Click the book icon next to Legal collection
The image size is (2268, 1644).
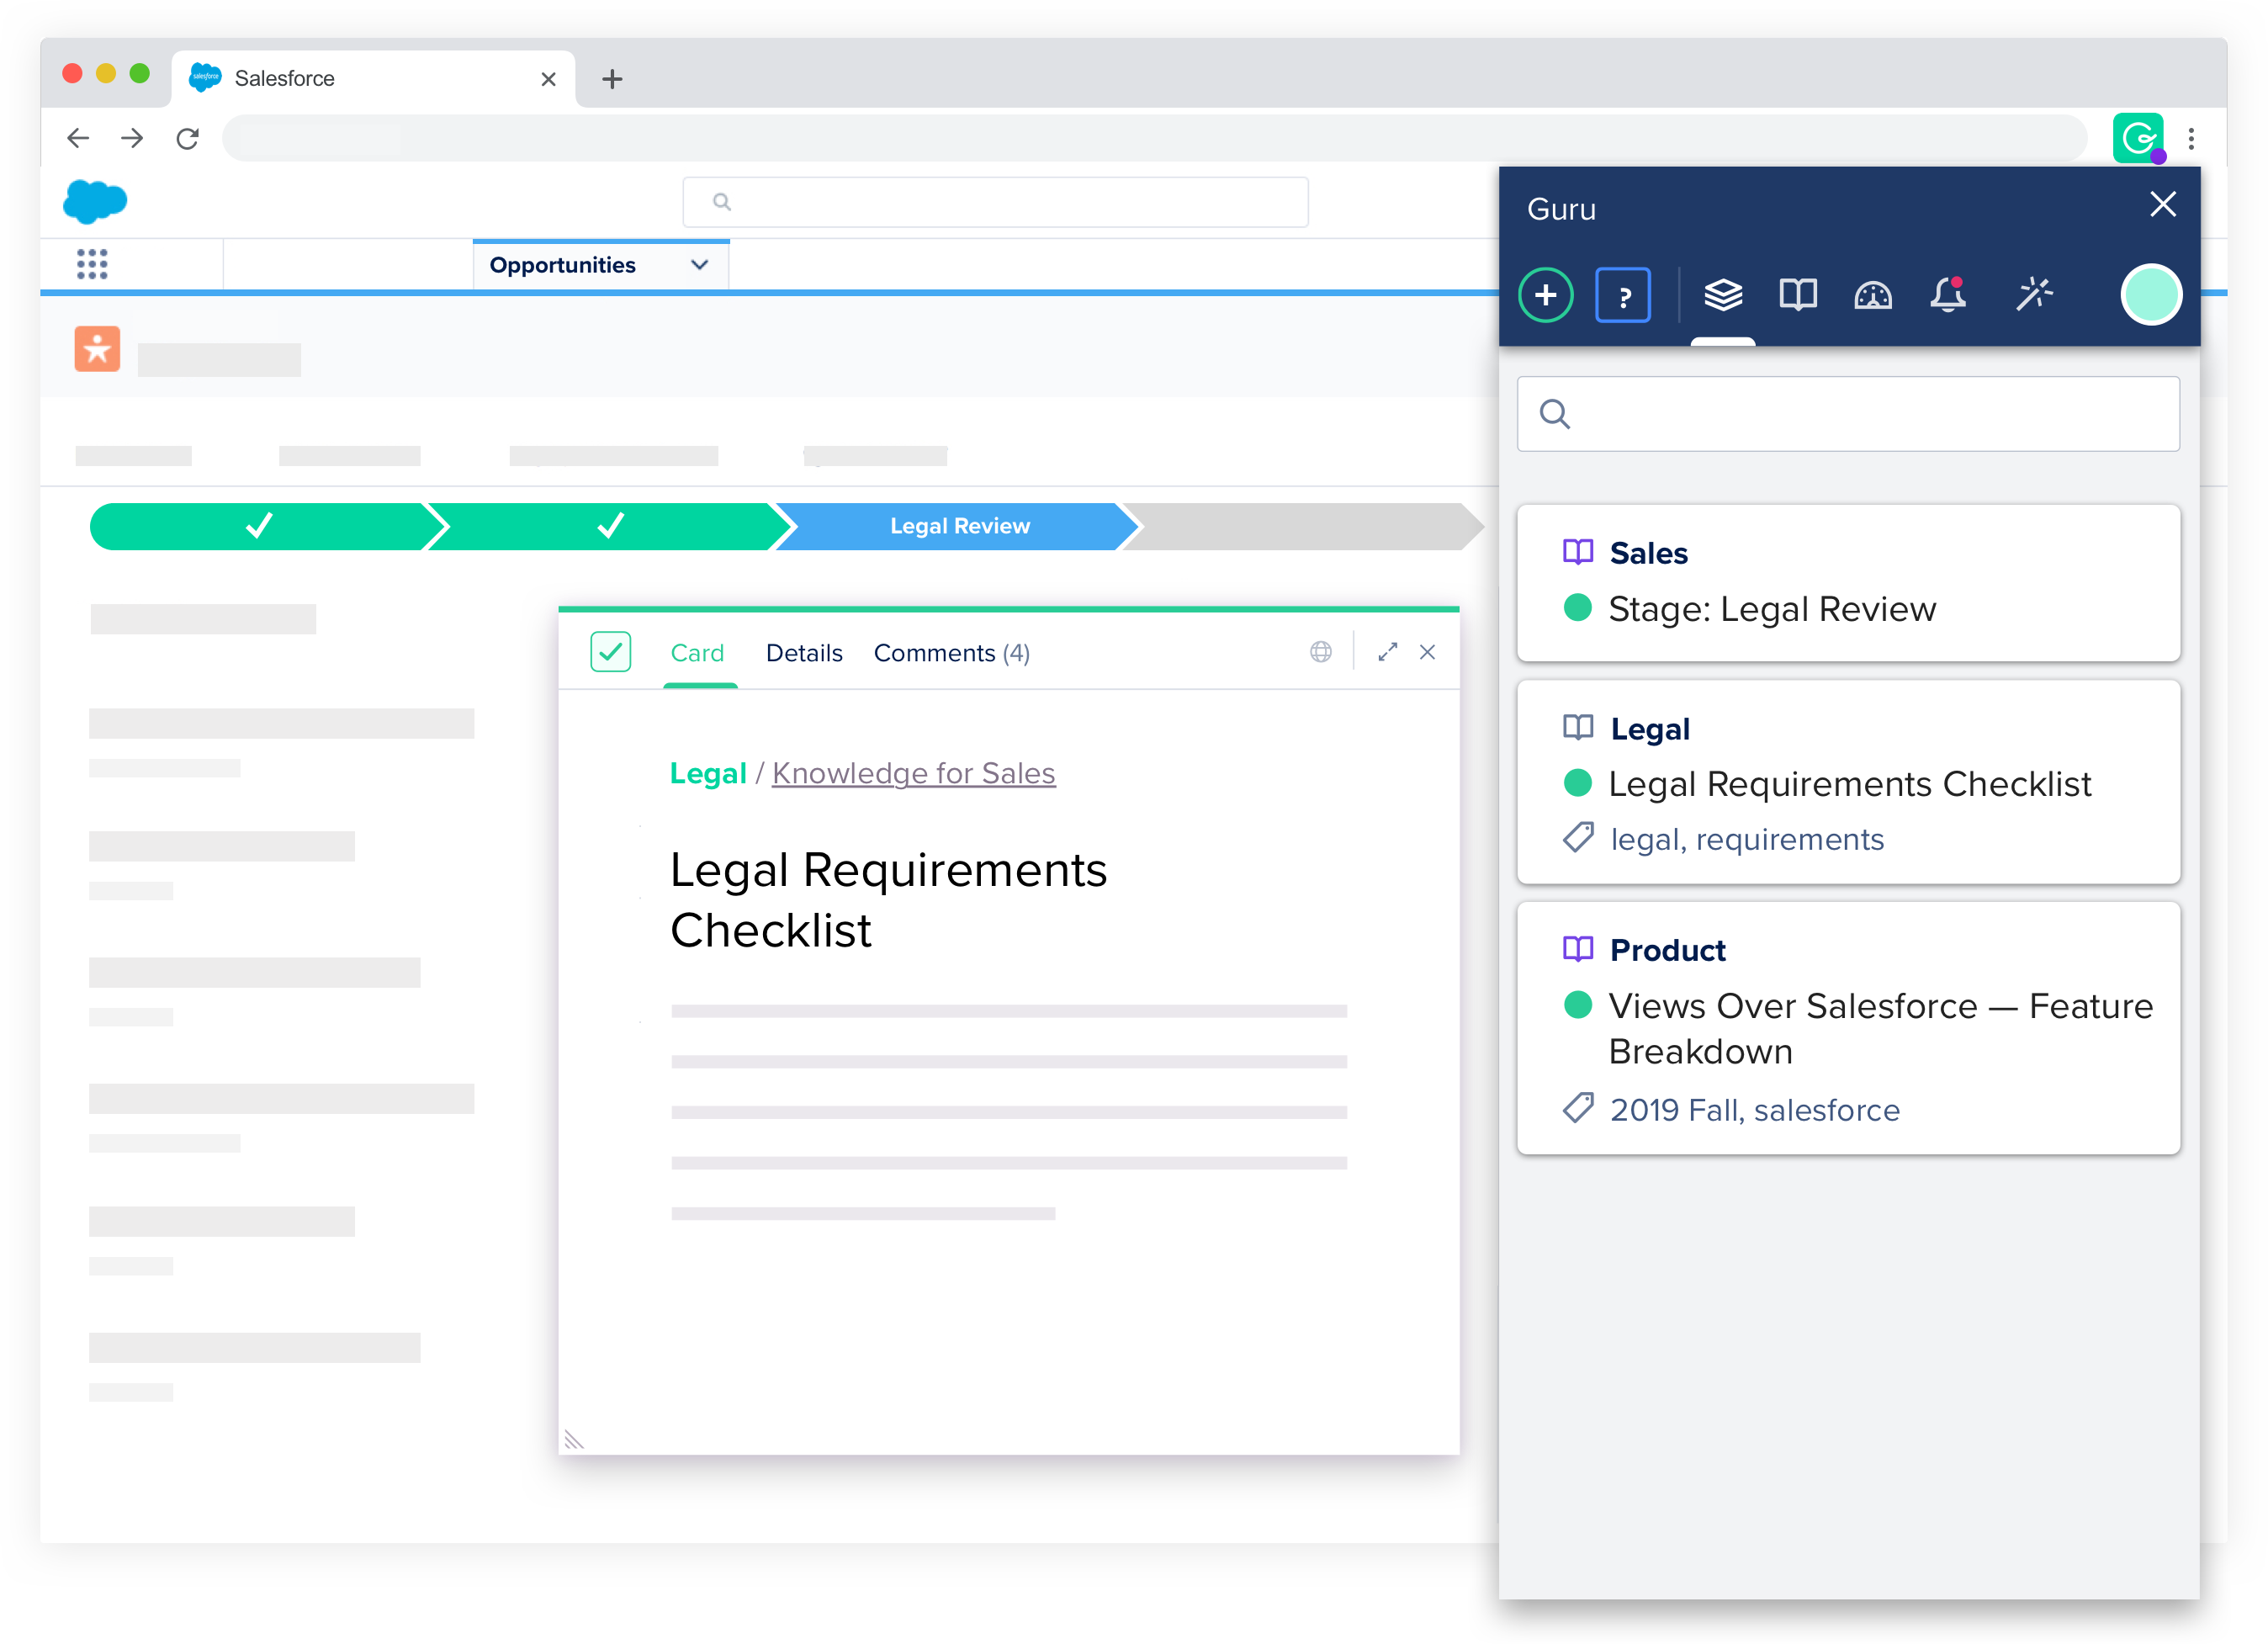coord(1577,727)
